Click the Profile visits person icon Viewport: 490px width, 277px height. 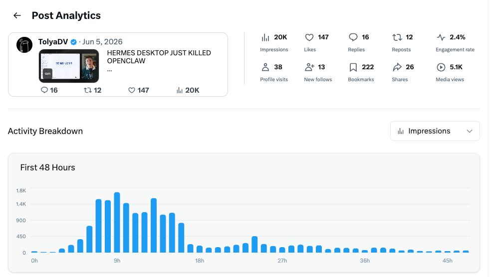[265, 67]
